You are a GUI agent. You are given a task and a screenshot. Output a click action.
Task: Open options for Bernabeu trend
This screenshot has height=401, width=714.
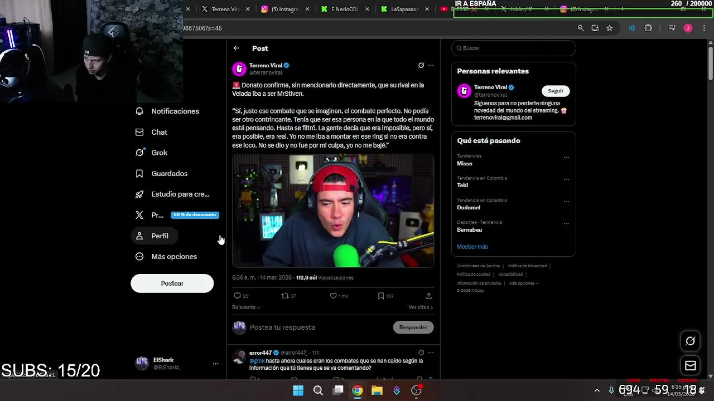(x=566, y=223)
